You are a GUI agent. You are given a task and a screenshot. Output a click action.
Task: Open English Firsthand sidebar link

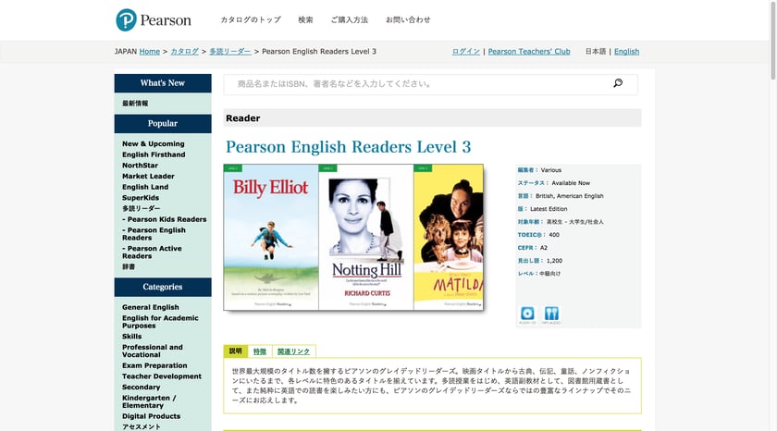pos(154,154)
